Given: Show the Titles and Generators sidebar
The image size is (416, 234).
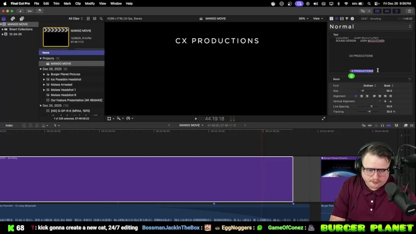Looking at the screenshot, I should (x=22, y=19).
